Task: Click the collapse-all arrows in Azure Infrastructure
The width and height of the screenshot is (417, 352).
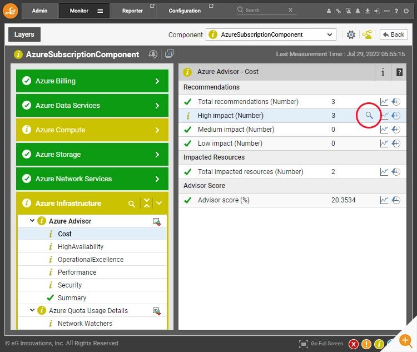Action: point(147,203)
